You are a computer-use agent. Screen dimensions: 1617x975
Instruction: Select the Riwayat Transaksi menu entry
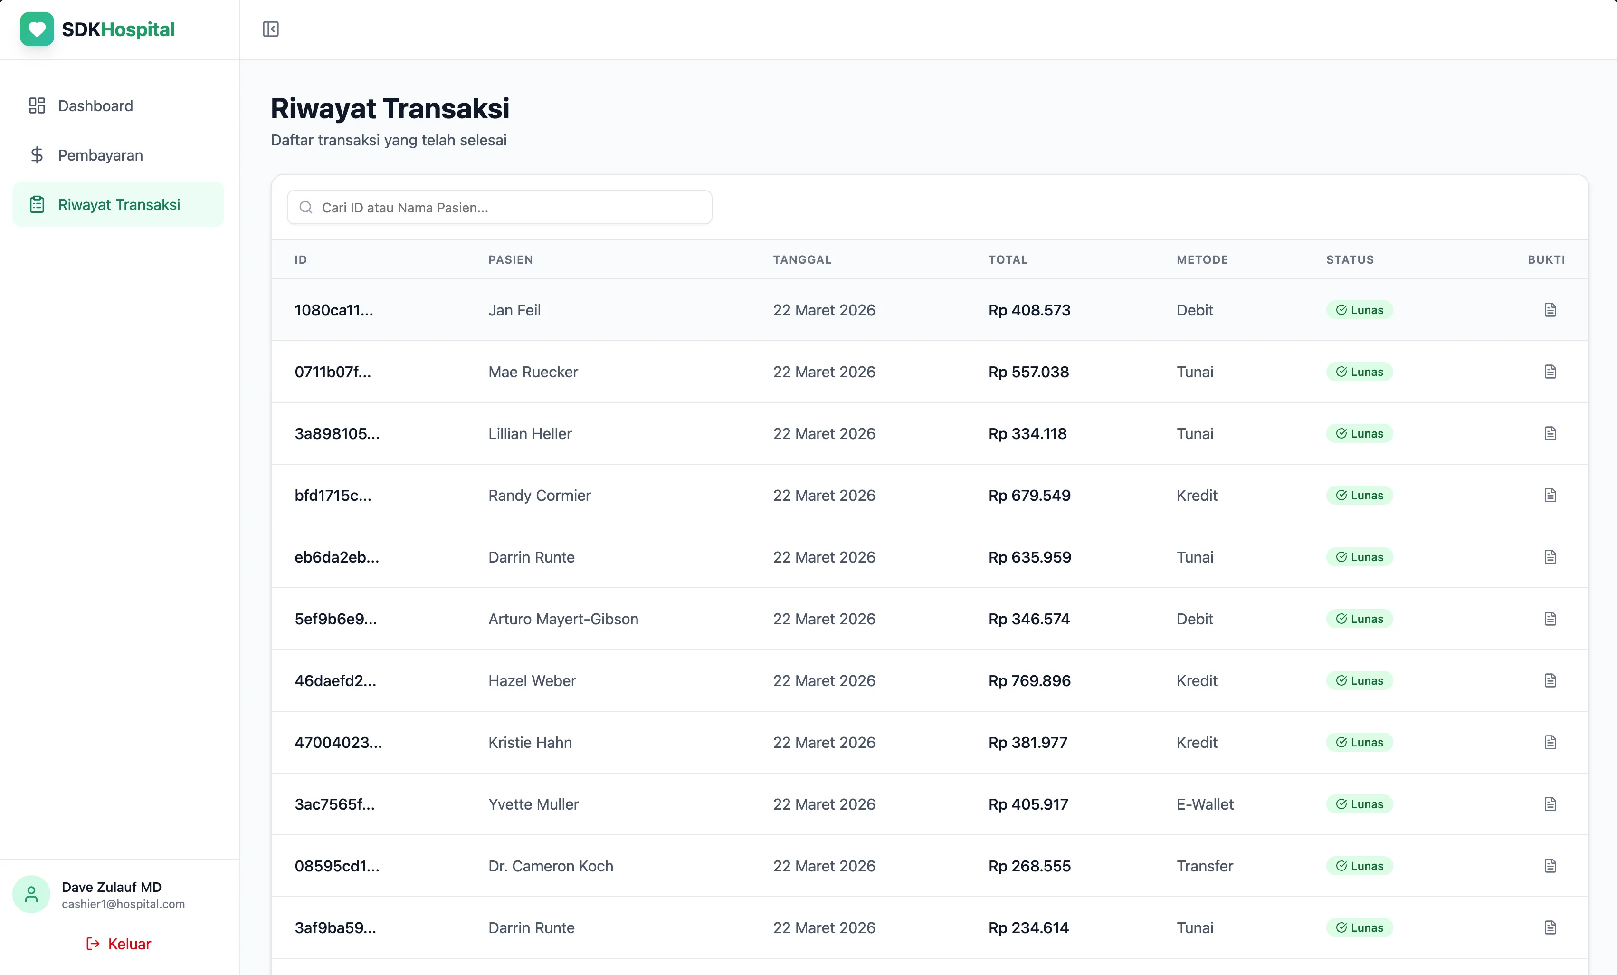pos(119,204)
